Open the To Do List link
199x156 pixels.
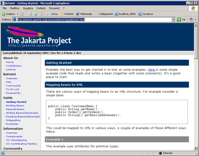[x=13, y=89]
